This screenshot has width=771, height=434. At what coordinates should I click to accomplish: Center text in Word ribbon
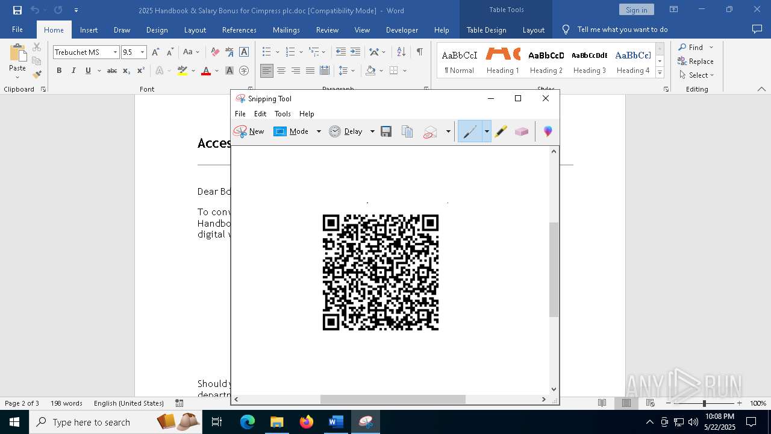click(281, 71)
